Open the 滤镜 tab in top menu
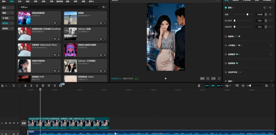276x135 pixels. [67, 2]
